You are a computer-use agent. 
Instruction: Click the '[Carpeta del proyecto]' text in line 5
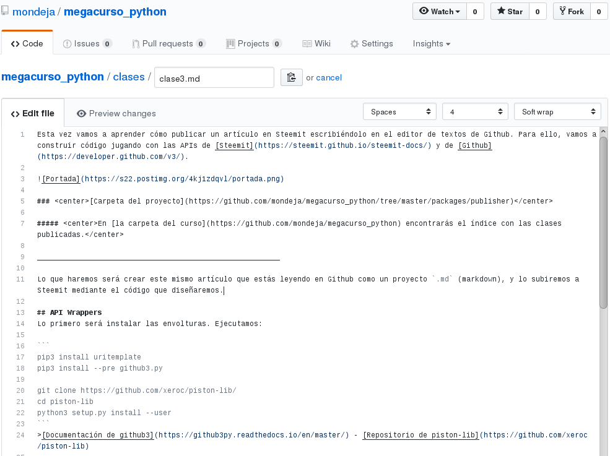(x=137, y=201)
